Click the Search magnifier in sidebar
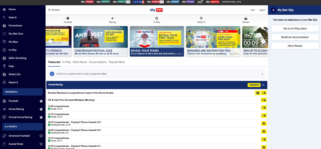The image size is (321, 149). pos(4,17)
